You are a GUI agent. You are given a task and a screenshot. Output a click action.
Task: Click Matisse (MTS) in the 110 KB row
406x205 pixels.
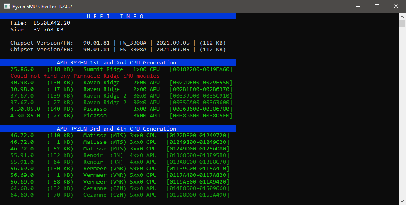click(105, 135)
